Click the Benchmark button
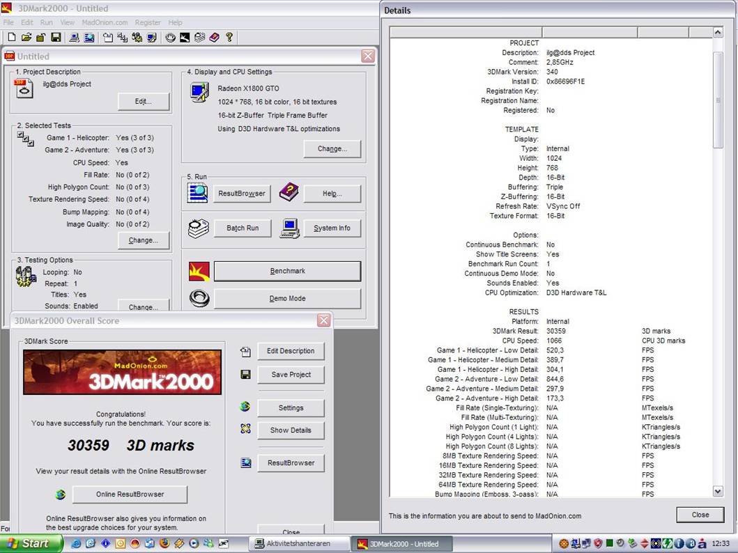 pyautogui.click(x=288, y=271)
